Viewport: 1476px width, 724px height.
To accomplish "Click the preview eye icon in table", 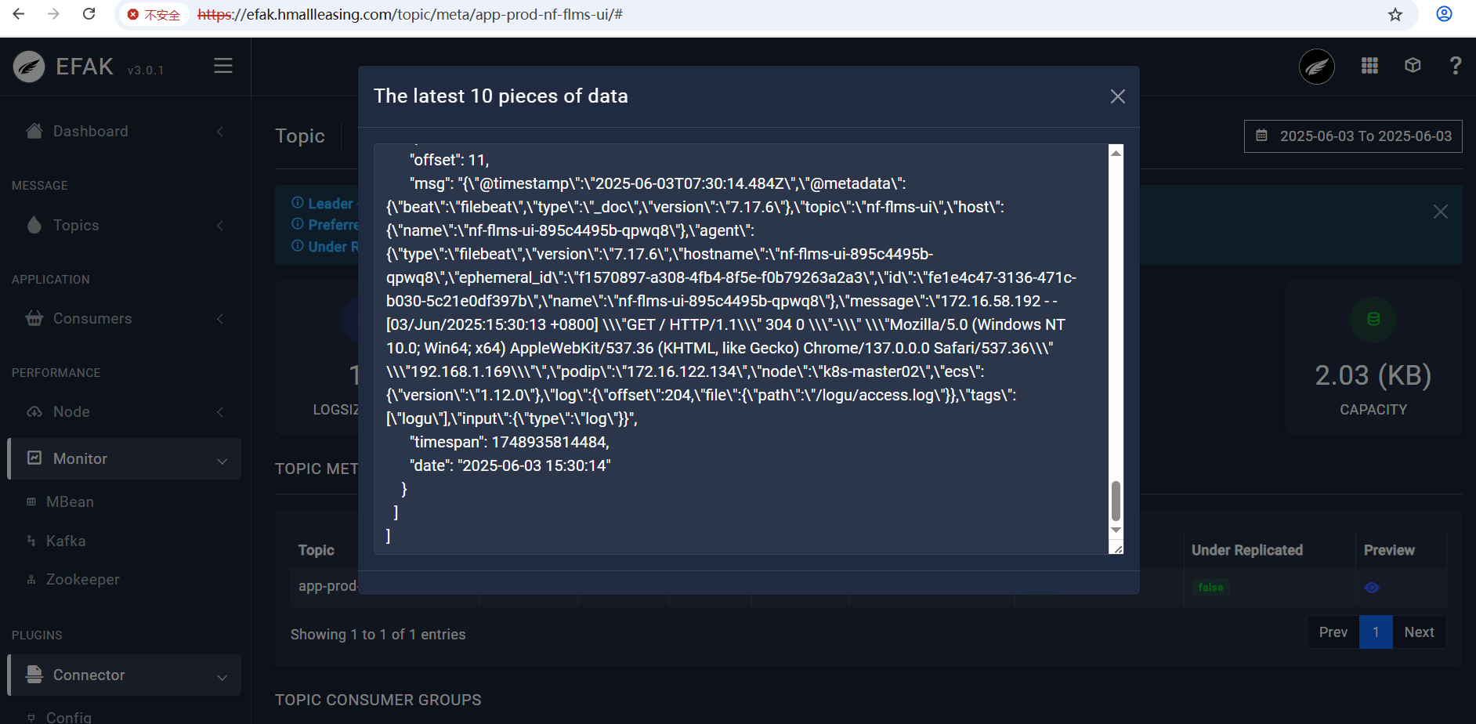I will [1372, 588].
